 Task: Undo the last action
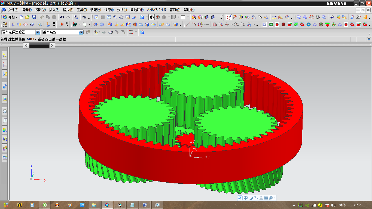click(62, 17)
